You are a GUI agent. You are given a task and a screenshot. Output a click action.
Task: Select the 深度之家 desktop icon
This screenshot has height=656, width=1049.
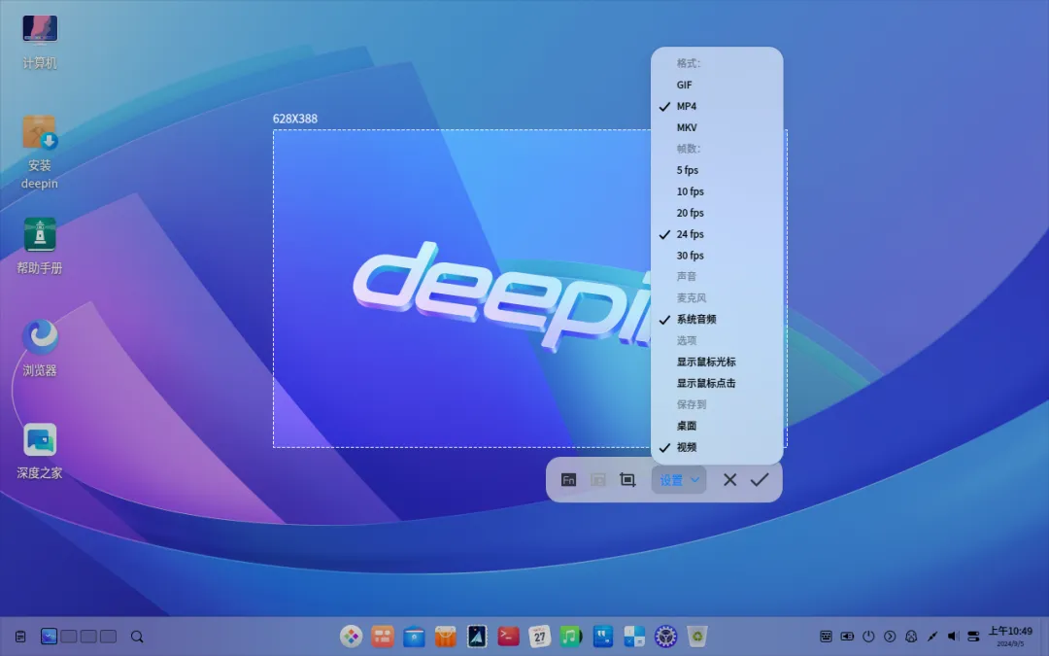[40, 451]
